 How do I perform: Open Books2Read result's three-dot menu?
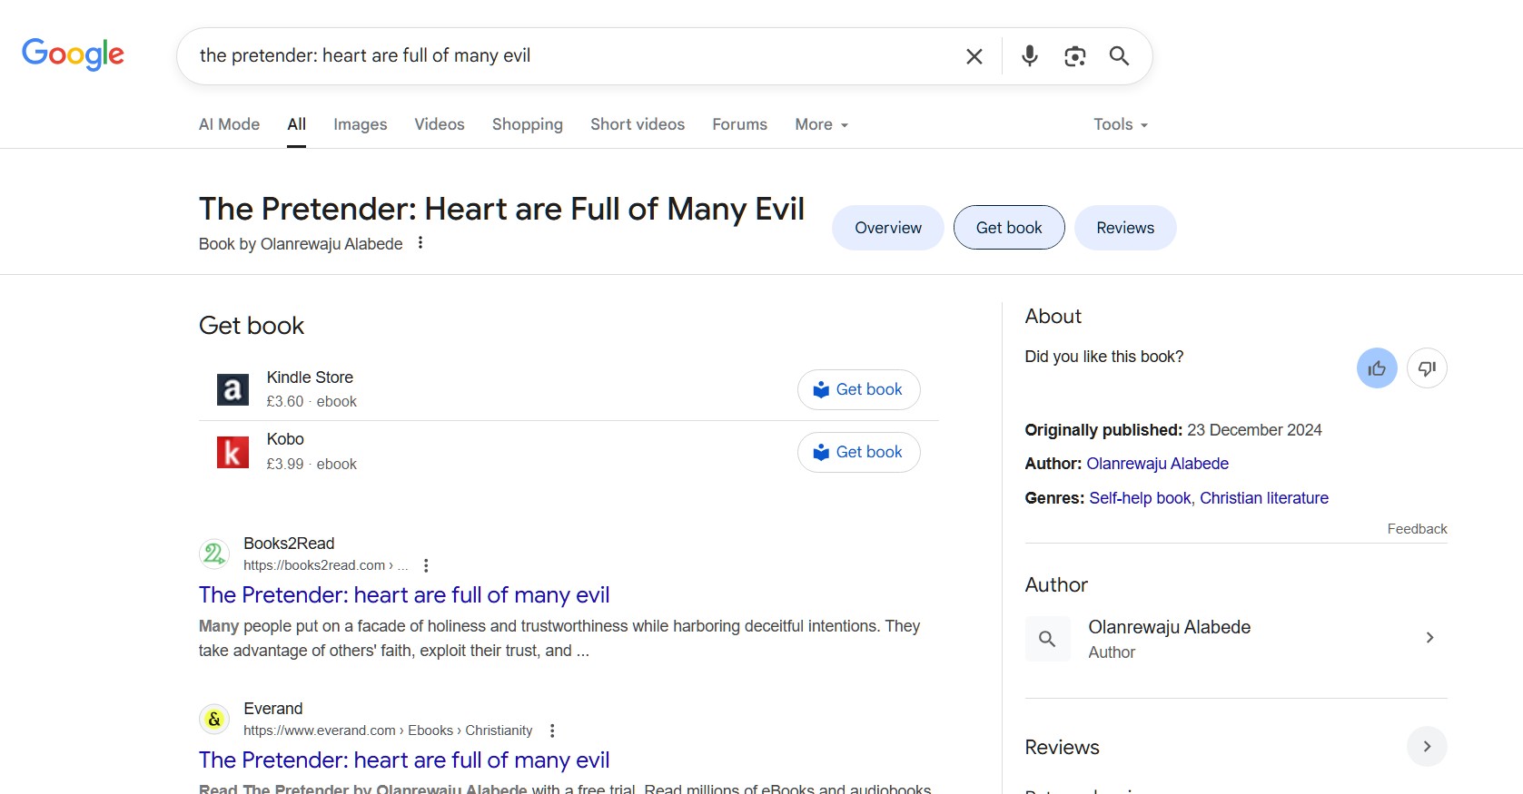[x=426, y=565]
